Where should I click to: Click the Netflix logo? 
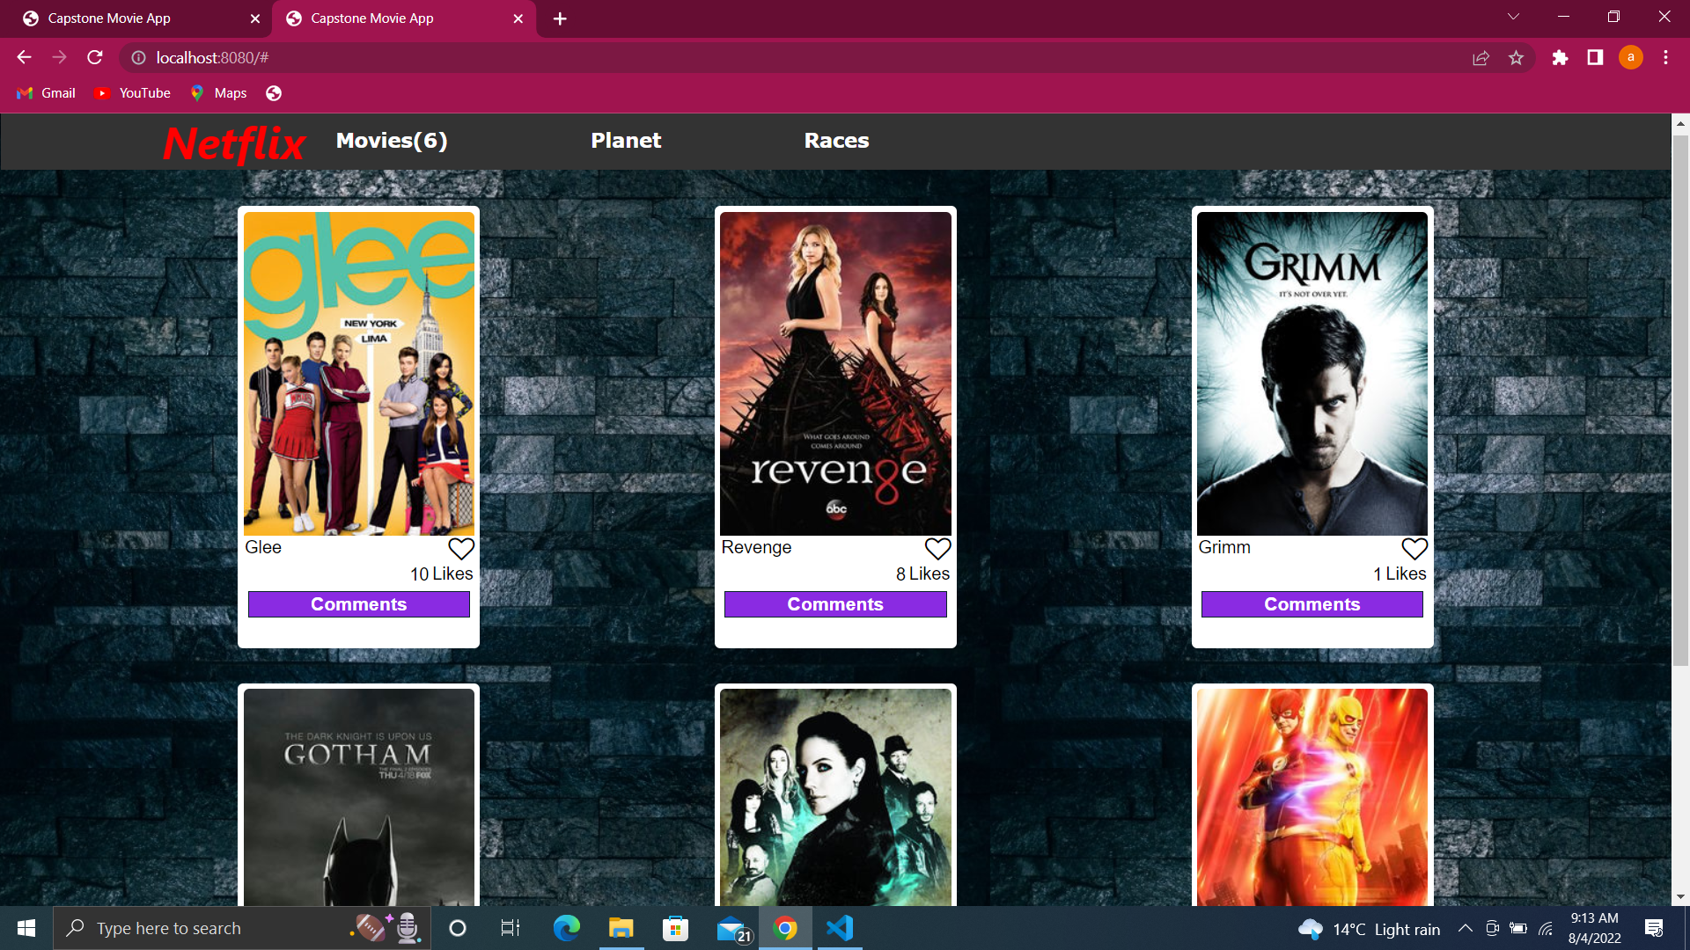tap(234, 143)
